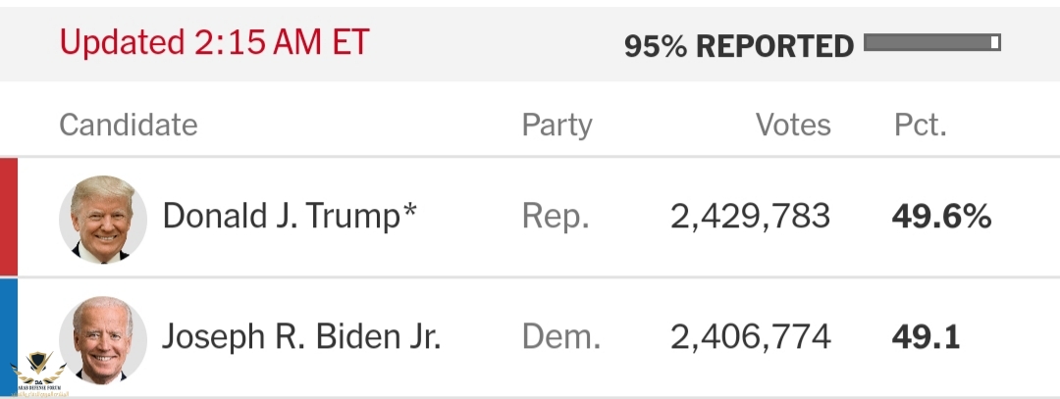
Task: Click the Rep. party label
Action: 556,218
